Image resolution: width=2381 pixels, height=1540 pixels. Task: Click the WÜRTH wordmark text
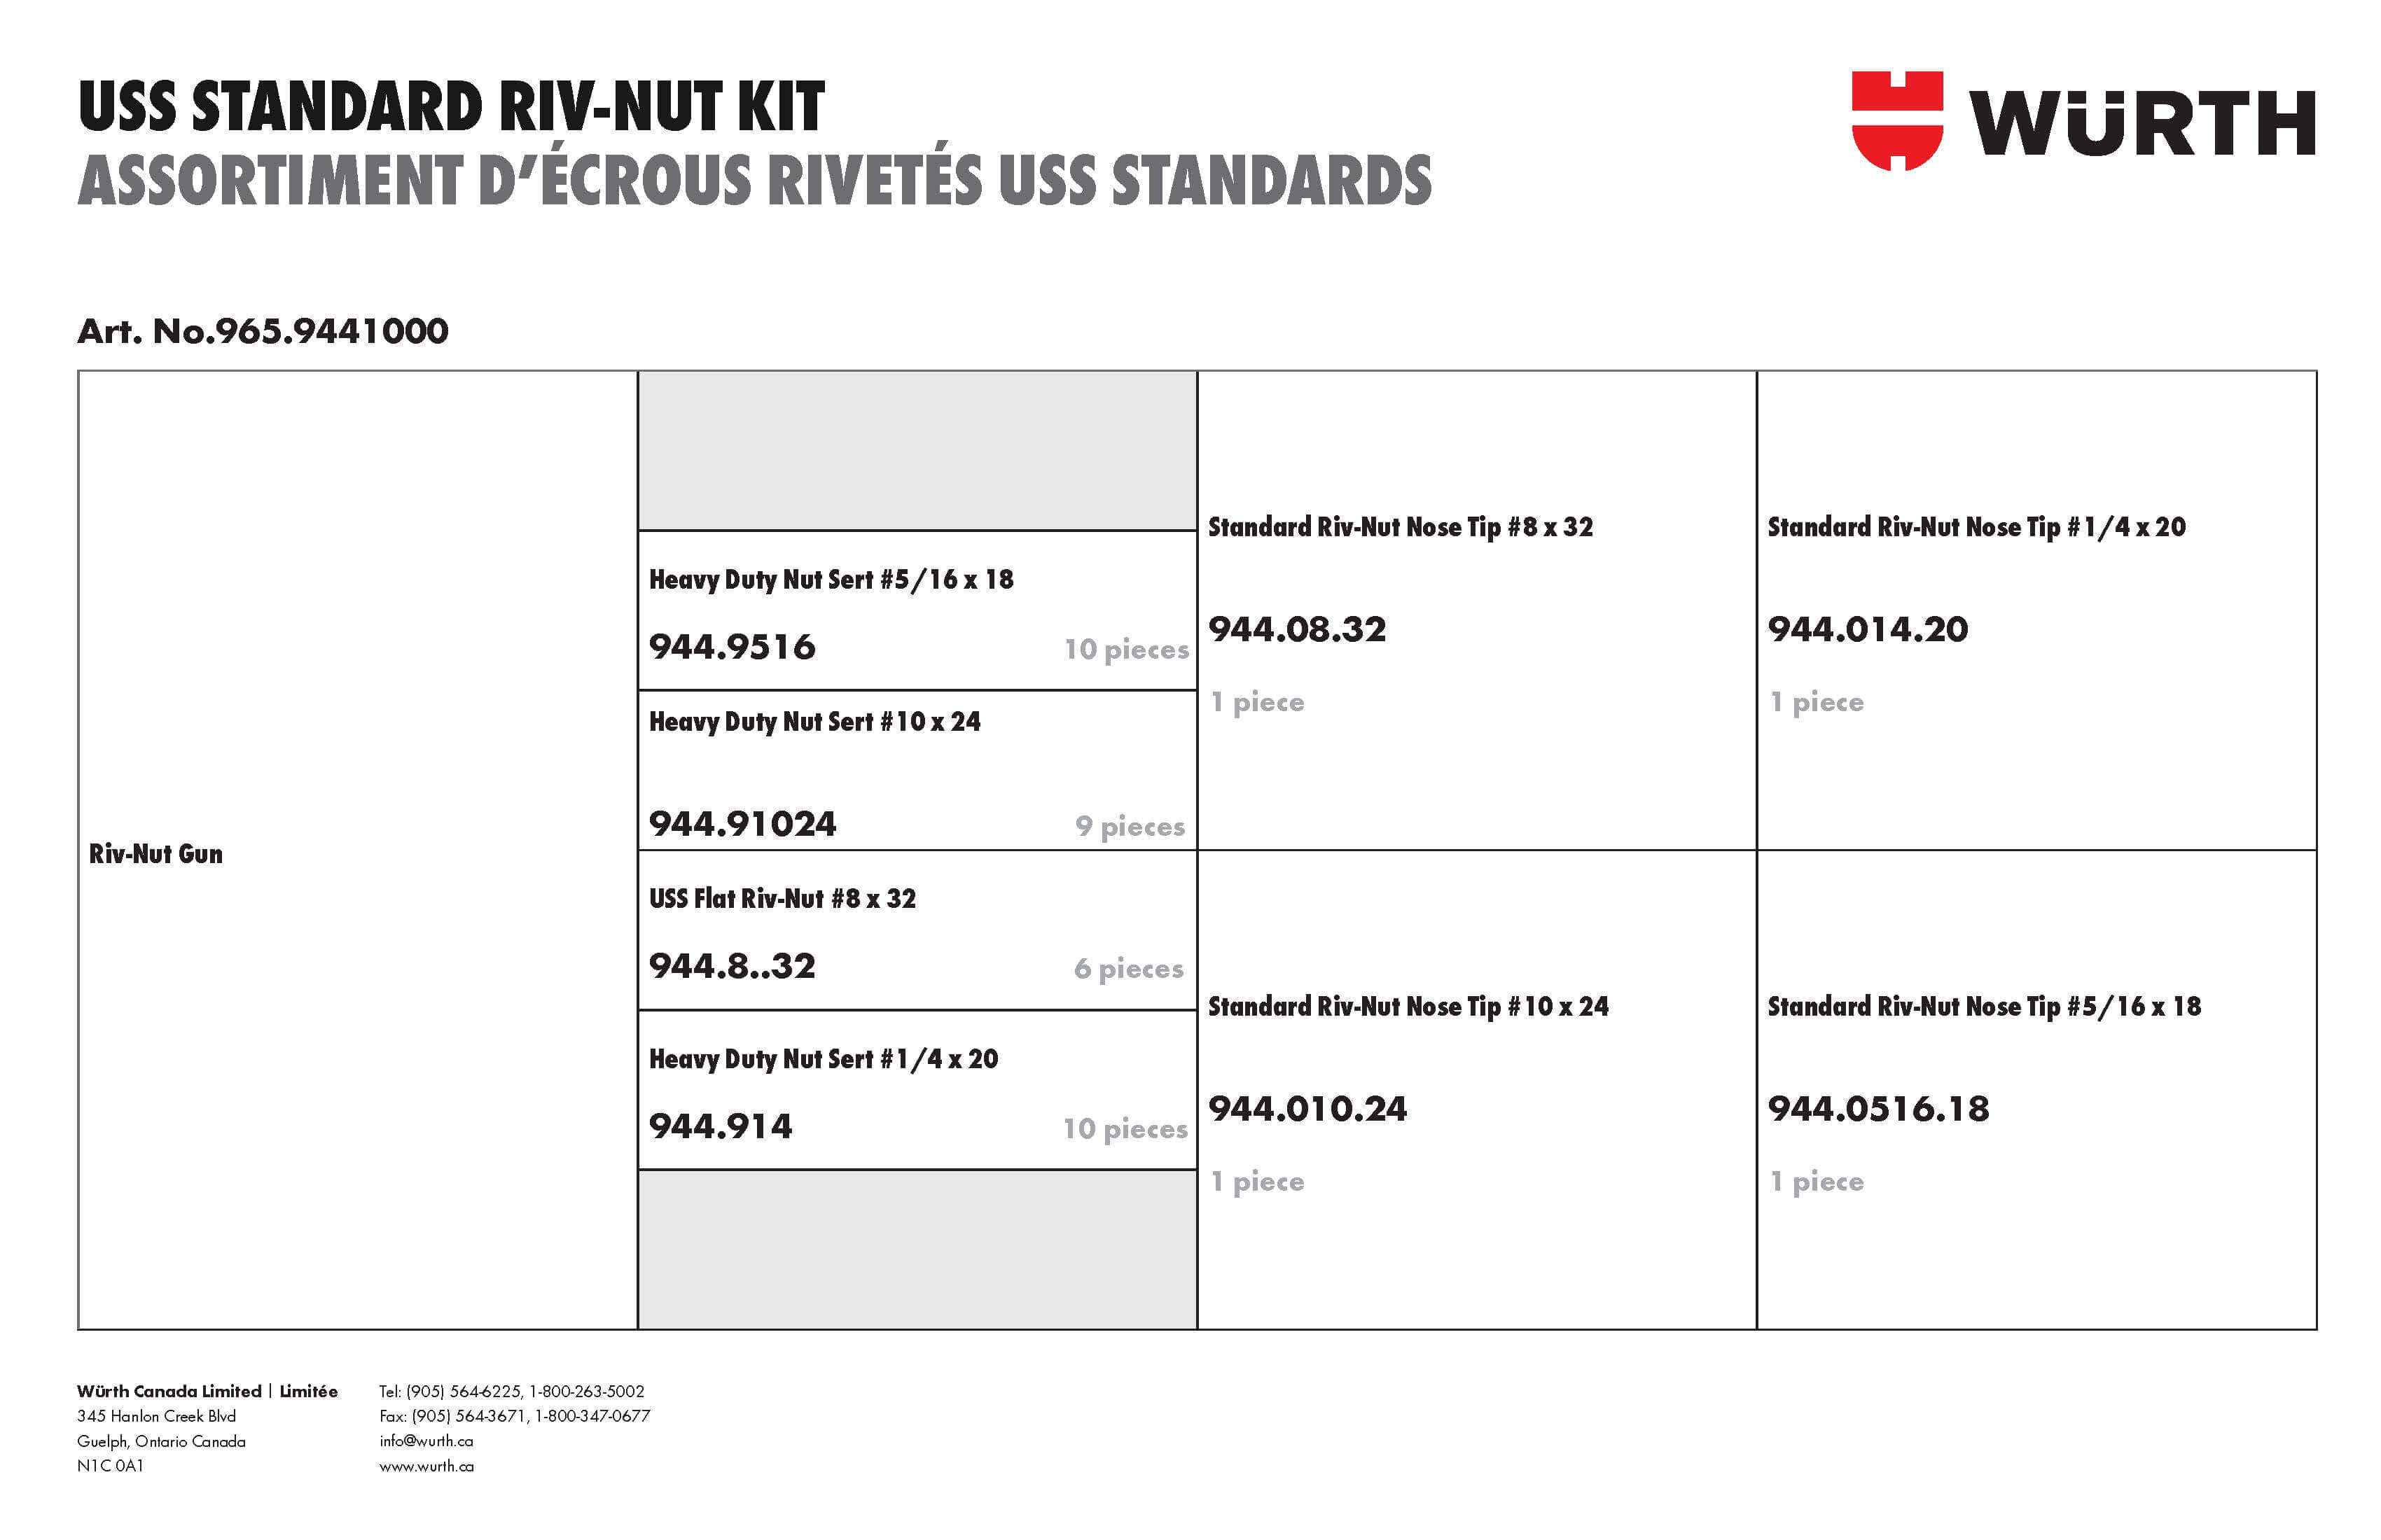2143,124
